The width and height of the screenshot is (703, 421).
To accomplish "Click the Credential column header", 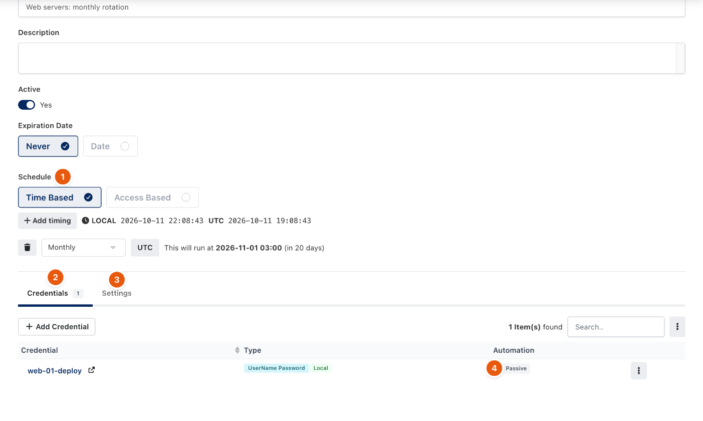I will coord(40,350).
